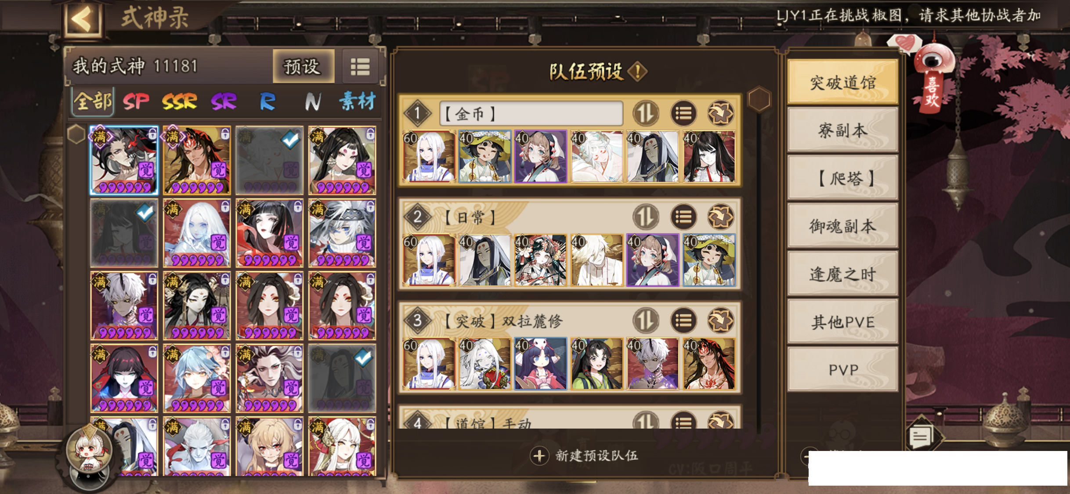
Task: Click the preset list scrollbar hexagon handle
Action: coord(759,99)
